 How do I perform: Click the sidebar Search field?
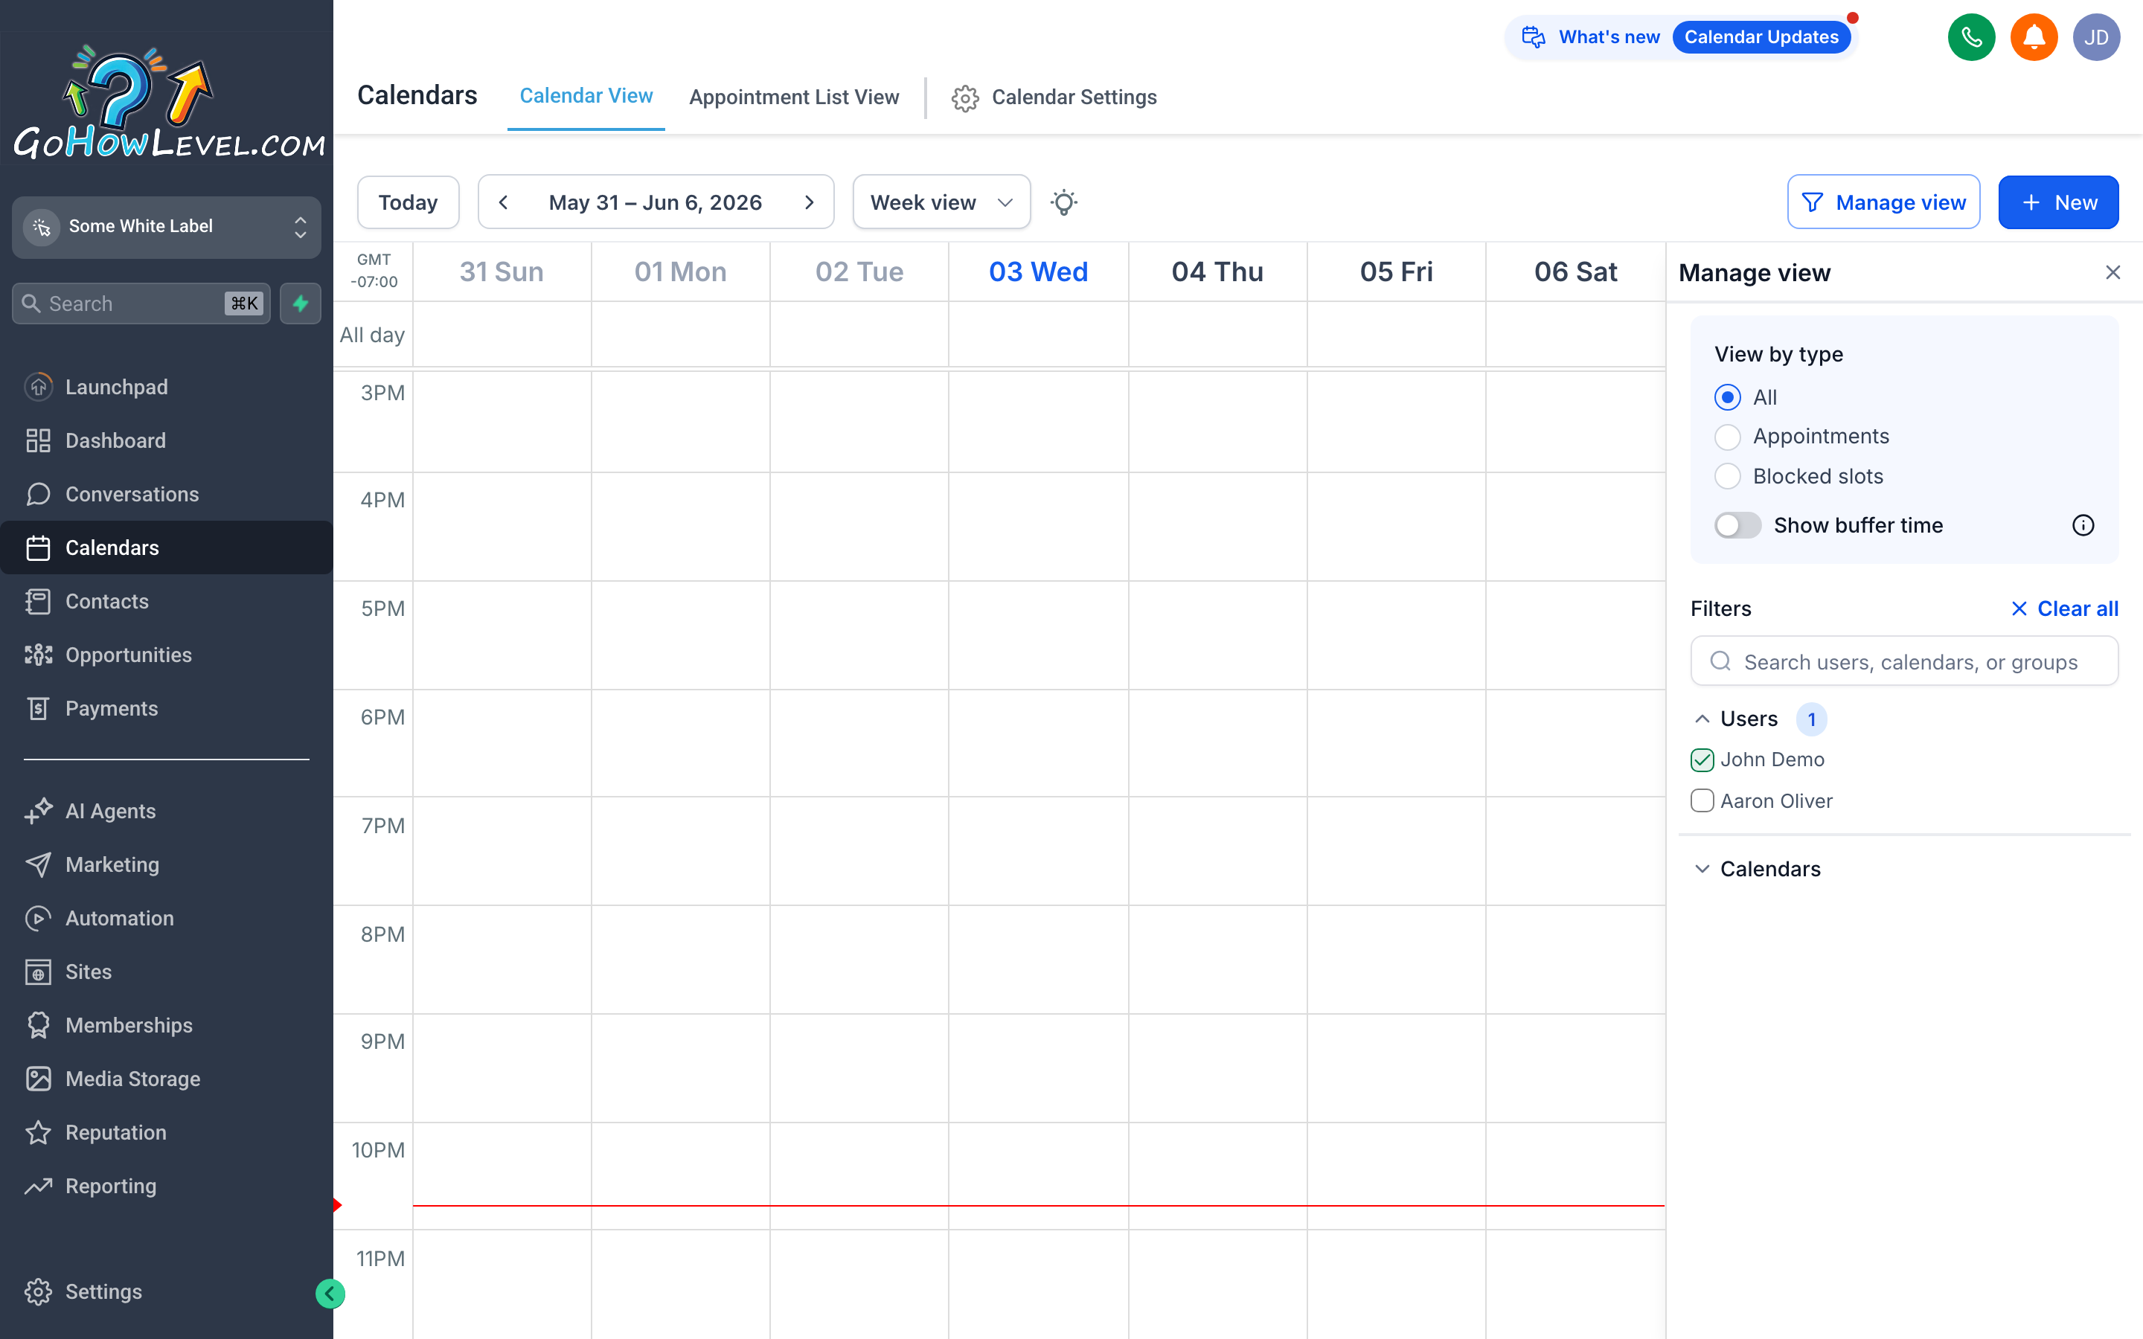(x=141, y=304)
